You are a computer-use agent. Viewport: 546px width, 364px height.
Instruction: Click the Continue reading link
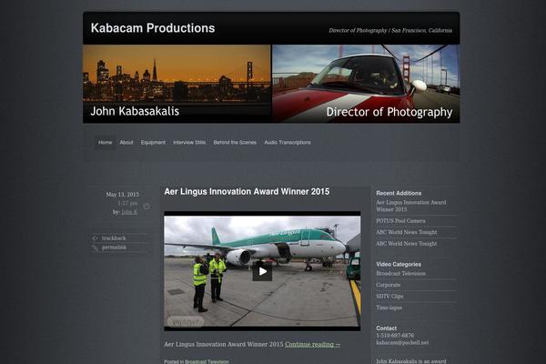313,345
